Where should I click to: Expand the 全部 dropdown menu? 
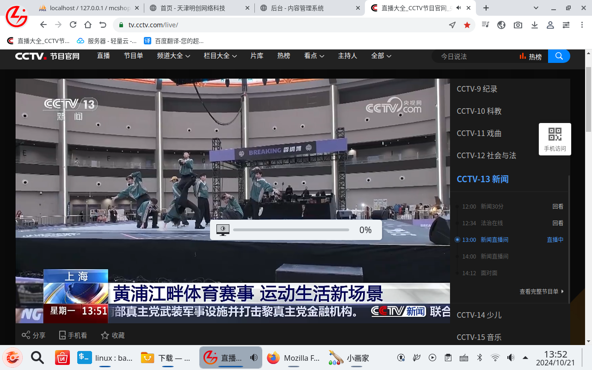(381, 55)
